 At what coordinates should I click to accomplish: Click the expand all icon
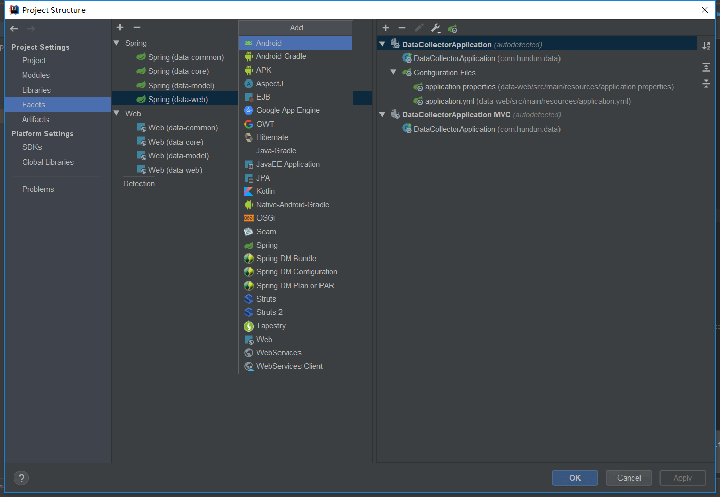click(706, 67)
